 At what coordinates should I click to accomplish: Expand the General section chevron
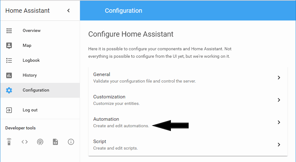279,78
